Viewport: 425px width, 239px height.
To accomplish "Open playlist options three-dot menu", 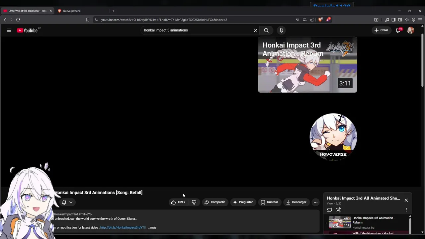I will pyautogui.click(x=406, y=210).
